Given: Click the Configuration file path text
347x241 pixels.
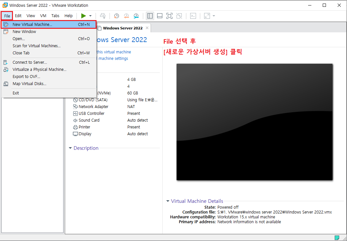Looking at the screenshot, I should (275, 212).
